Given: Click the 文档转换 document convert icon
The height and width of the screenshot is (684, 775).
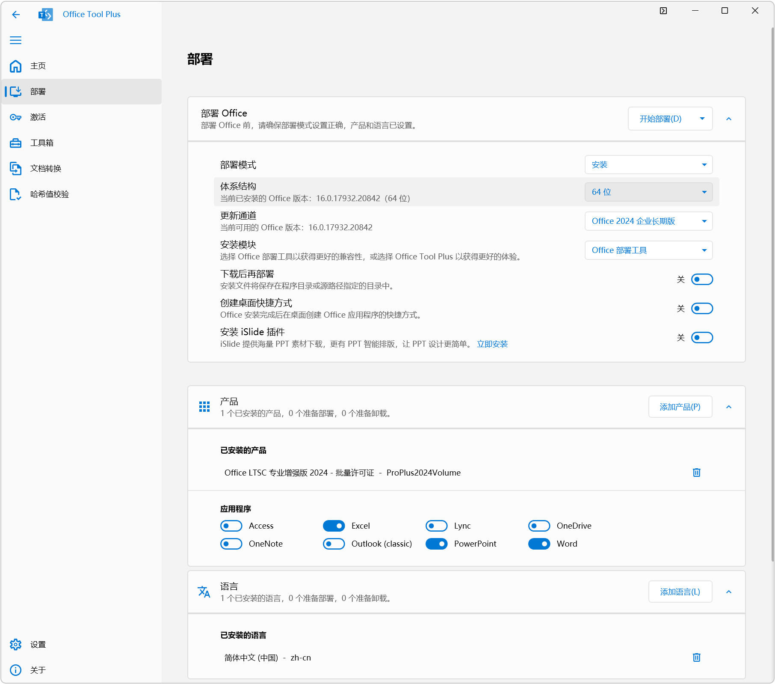Looking at the screenshot, I should (x=16, y=169).
